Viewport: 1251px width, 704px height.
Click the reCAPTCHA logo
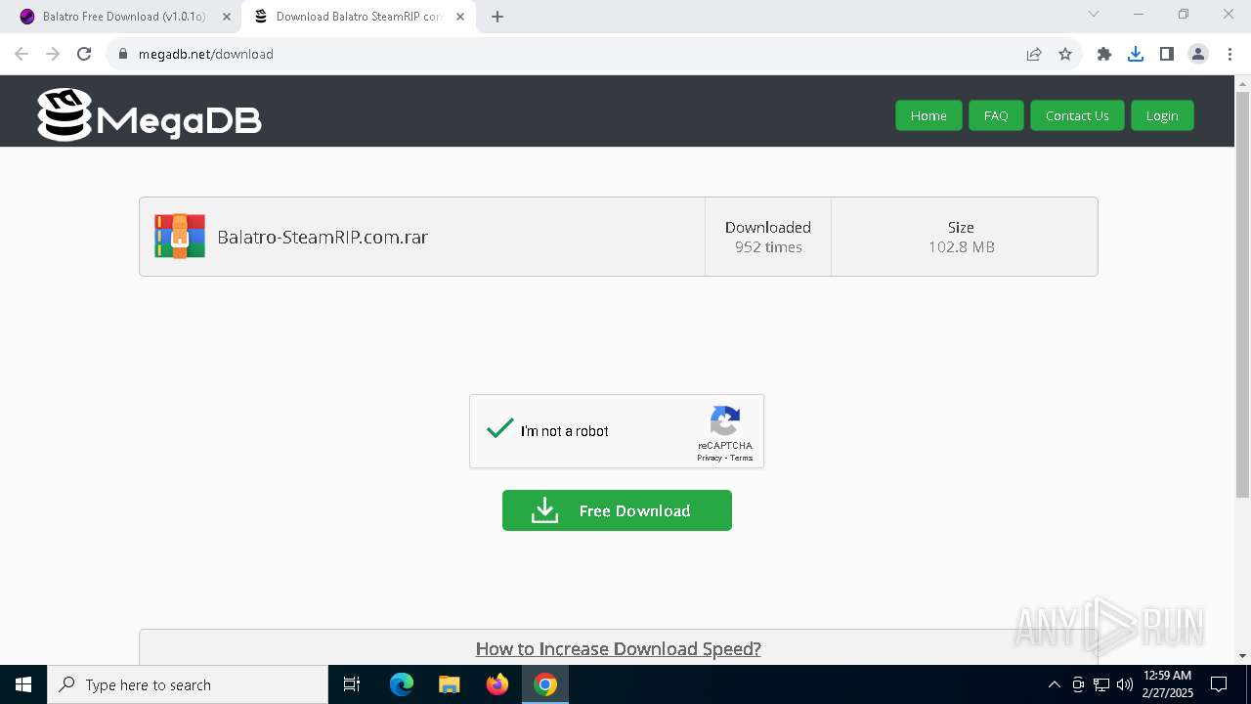[x=724, y=421]
